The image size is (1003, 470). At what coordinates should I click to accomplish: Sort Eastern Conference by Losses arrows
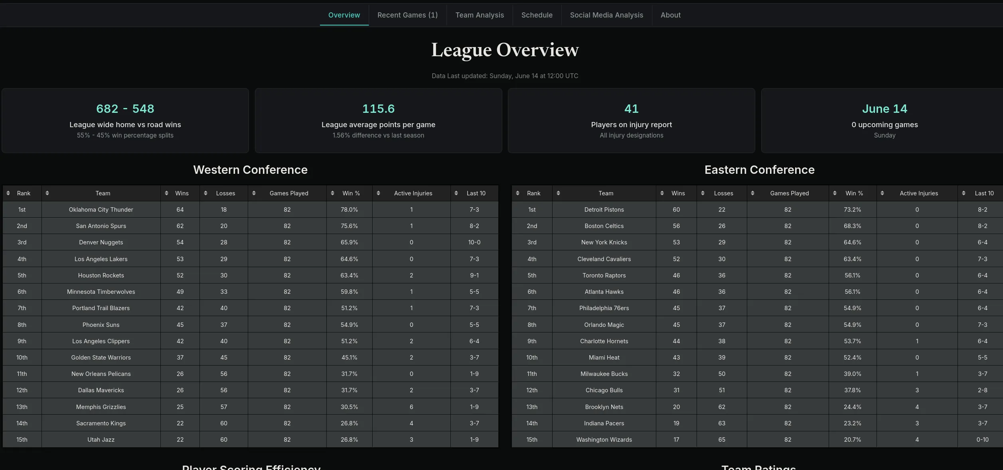703,193
